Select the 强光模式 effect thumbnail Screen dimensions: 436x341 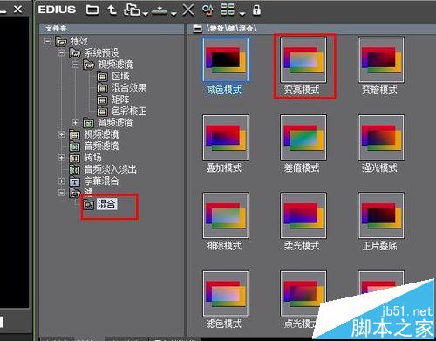pyautogui.click(x=381, y=138)
